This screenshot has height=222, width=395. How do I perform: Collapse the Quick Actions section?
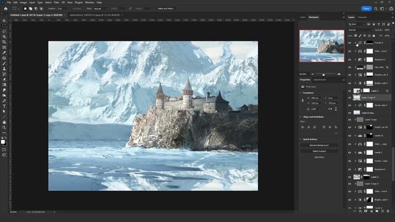pyautogui.click(x=301, y=139)
